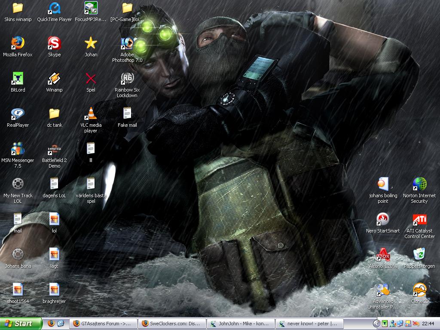Launch MSN Messenger 7.5 shortcut
The height and width of the screenshot is (330, 440).
click(18, 149)
